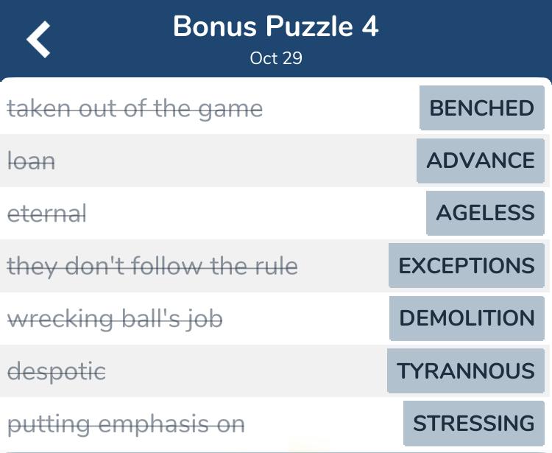Click the 'Bonus Puzzle 4' title

tap(276, 27)
